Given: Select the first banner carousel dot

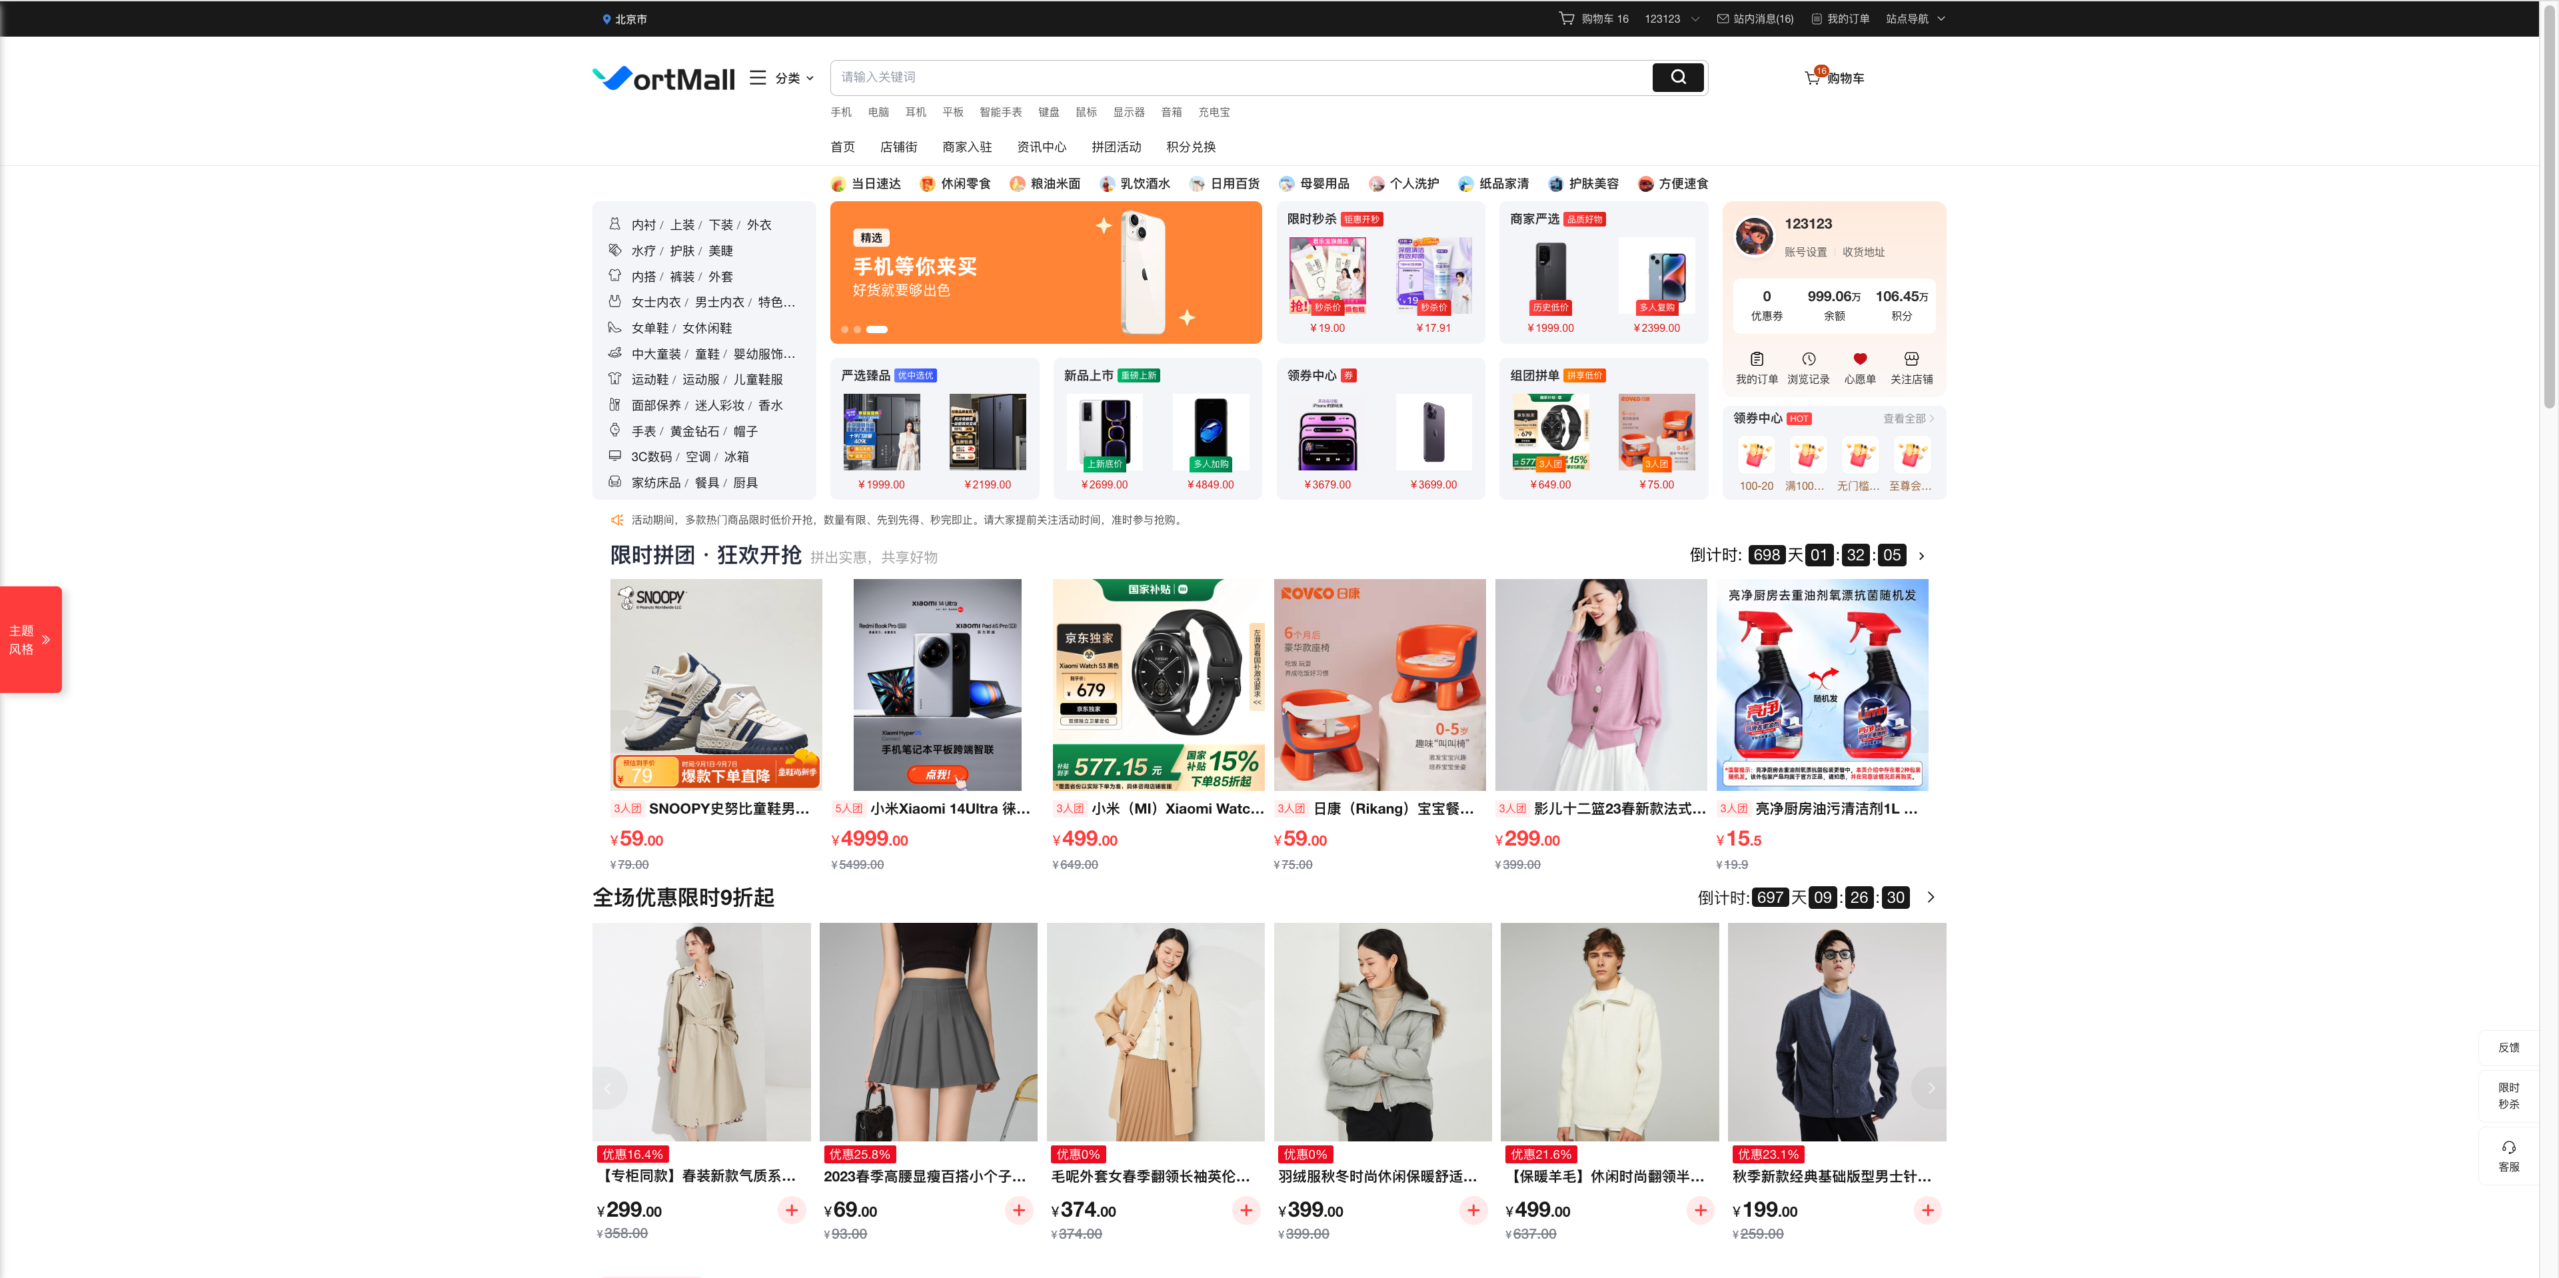Looking at the screenshot, I should [844, 330].
